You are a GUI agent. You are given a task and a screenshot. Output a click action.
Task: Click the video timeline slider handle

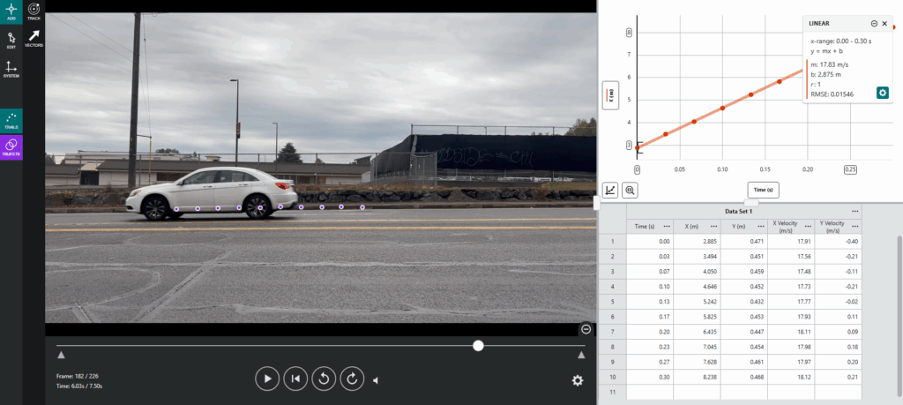pyautogui.click(x=478, y=346)
